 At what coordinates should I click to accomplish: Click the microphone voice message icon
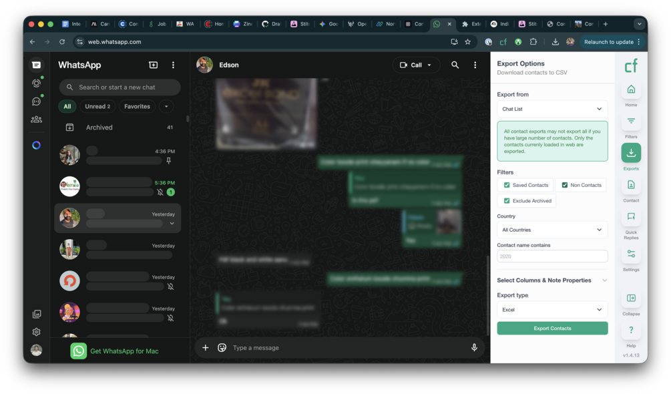474,348
